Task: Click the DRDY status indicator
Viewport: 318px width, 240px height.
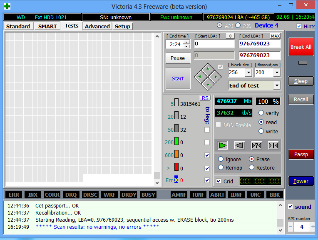Action: click(x=129, y=195)
